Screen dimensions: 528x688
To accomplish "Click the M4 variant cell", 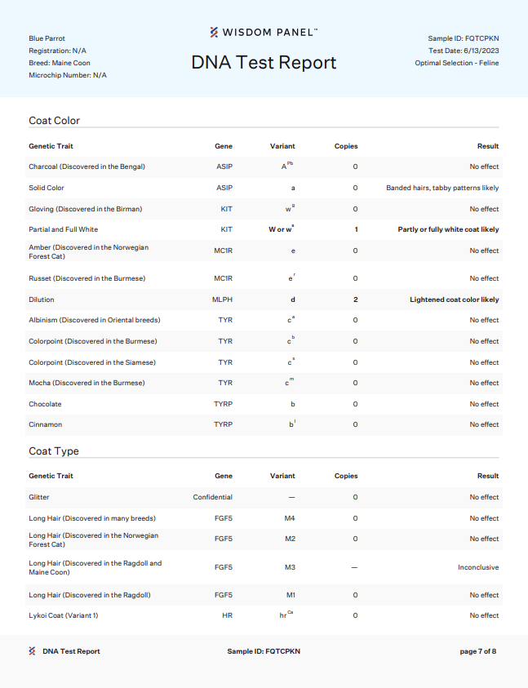I will [290, 518].
